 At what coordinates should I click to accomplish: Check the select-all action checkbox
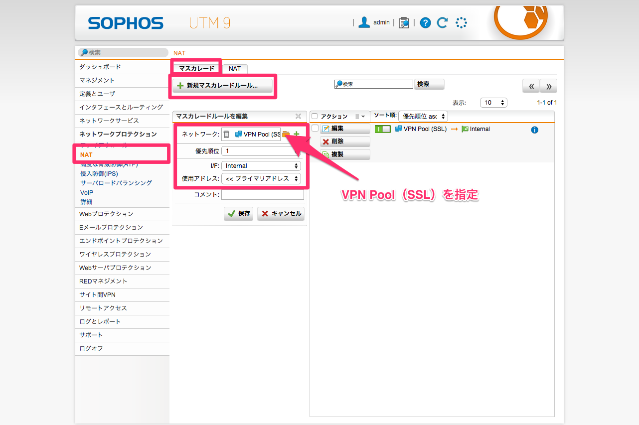pyautogui.click(x=315, y=116)
